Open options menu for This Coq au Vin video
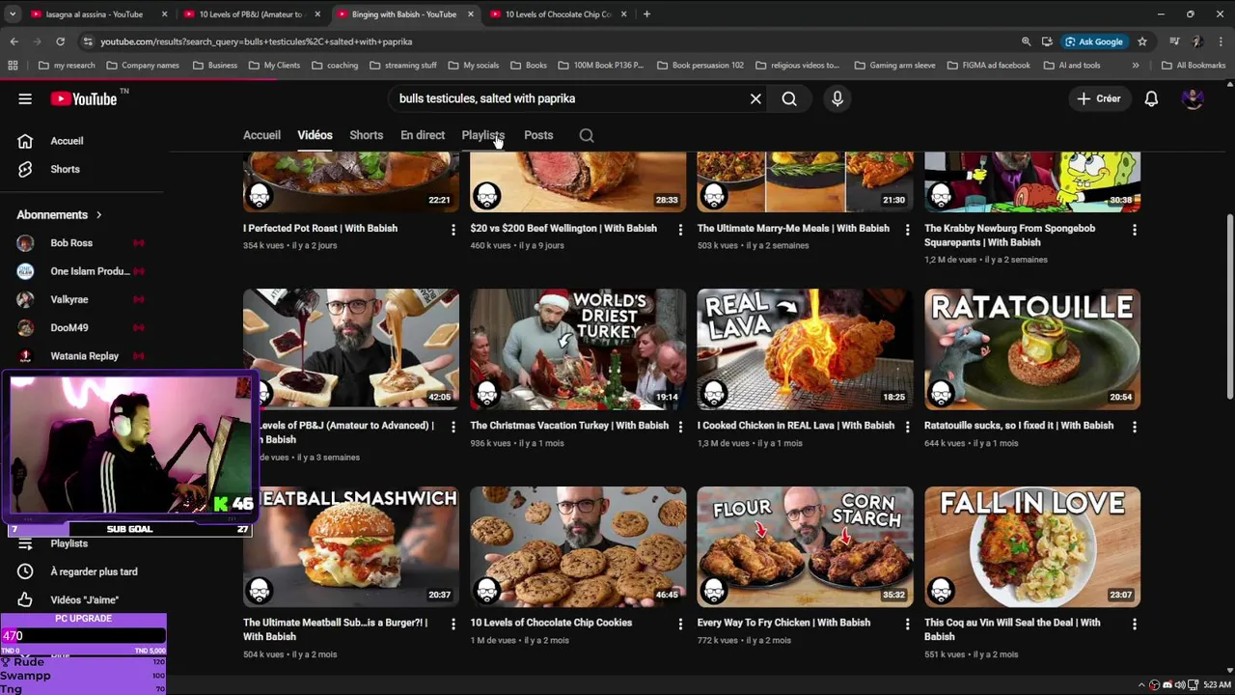Image resolution: width=1235 pixels, height=695 pixels. [1135, 625]
